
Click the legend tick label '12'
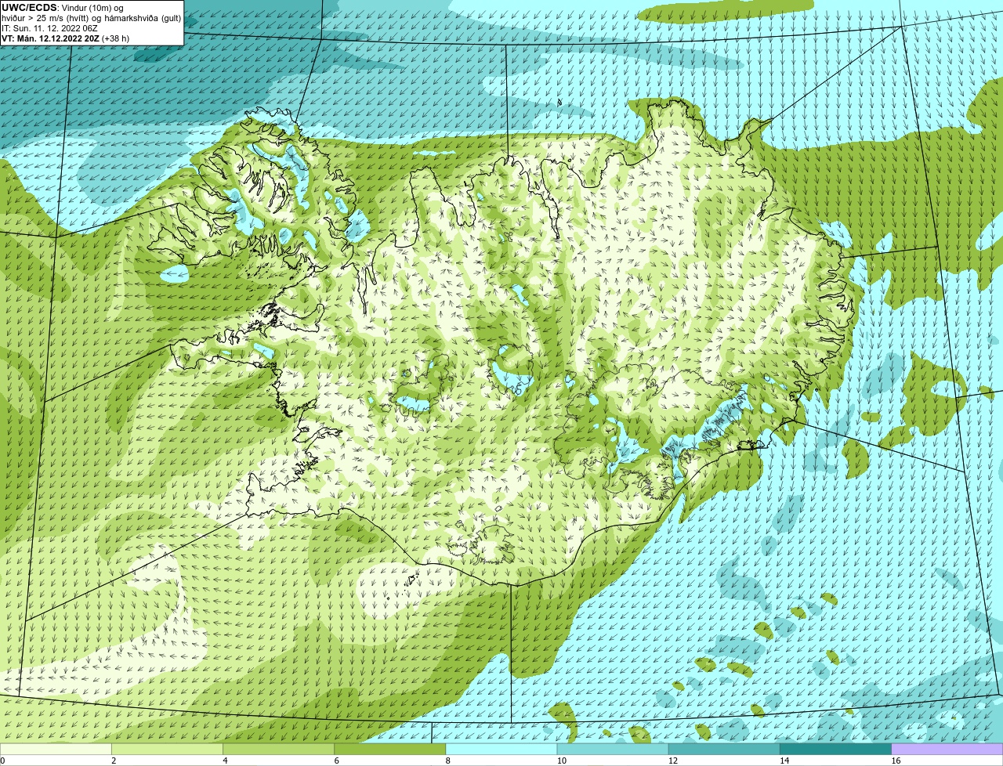672,761
